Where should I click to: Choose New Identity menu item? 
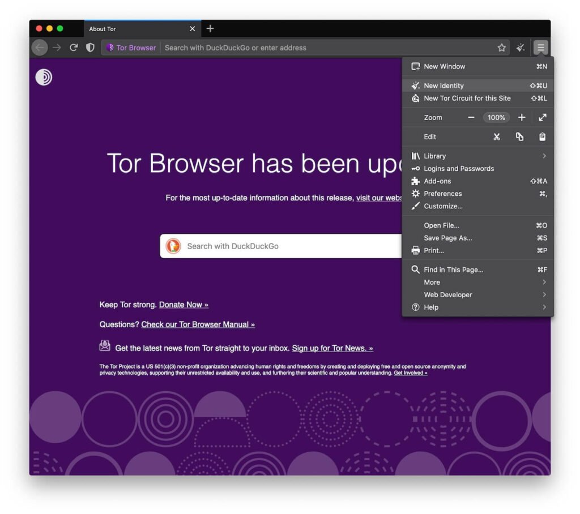pyautogui.click(x=478, y=86)
